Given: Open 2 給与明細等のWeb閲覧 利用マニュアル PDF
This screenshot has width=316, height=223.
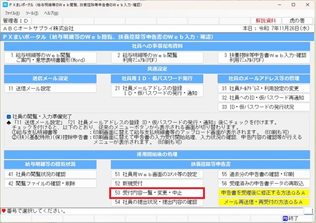Looking at the screenshot, I should pyautogui.click(x=157, y=57).
